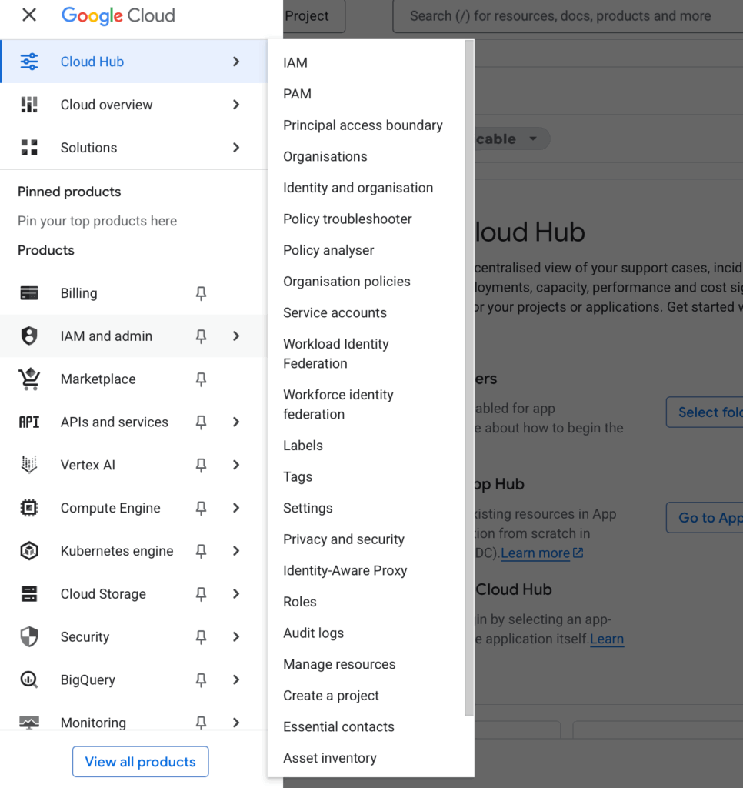Open Organisation policies entry
743x788 pixels.
tap(347, 282)
